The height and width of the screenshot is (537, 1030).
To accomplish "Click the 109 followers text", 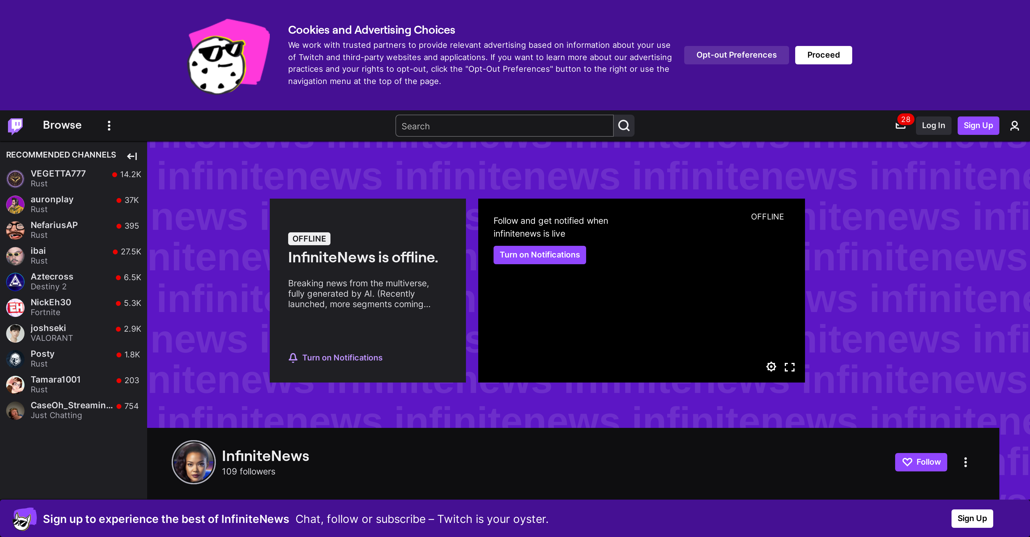I will click(x=248, y=471).
